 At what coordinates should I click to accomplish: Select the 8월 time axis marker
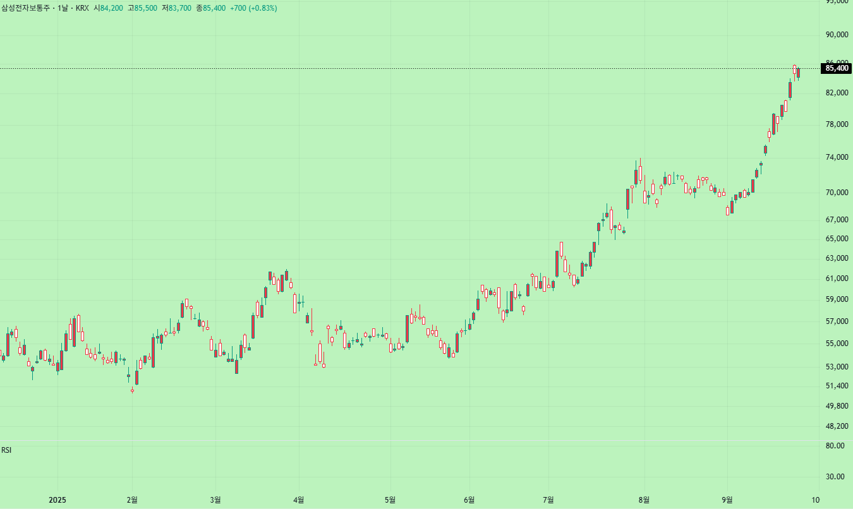point(644,500)
